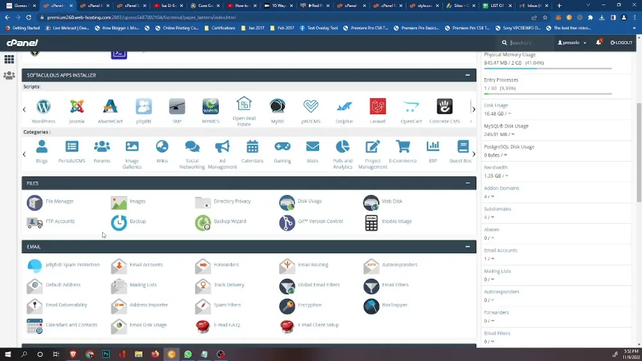Show next scripts with right arrow
The height and width of the screenshot is (361, 642).
pos(474,110)
